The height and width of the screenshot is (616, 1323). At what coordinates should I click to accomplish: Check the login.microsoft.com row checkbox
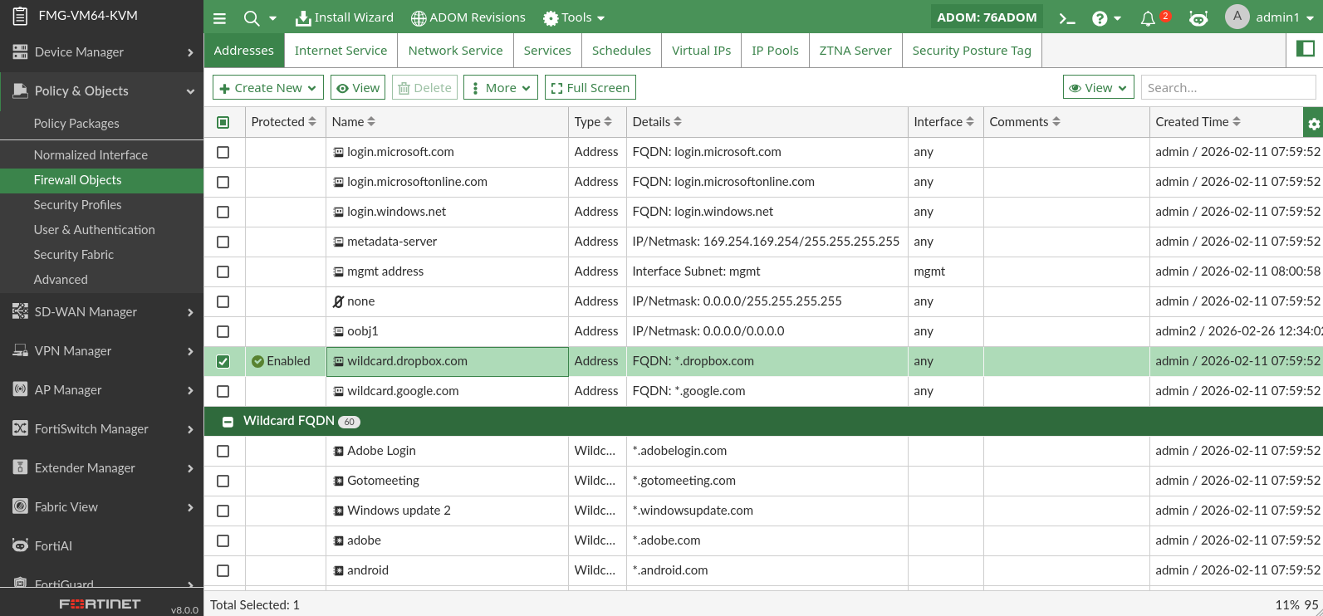(x=223, y=153)
